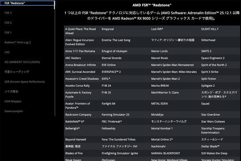Click ARK: Survival Ascended entry
Screen dimensions: 241x161
pos(80,72)
